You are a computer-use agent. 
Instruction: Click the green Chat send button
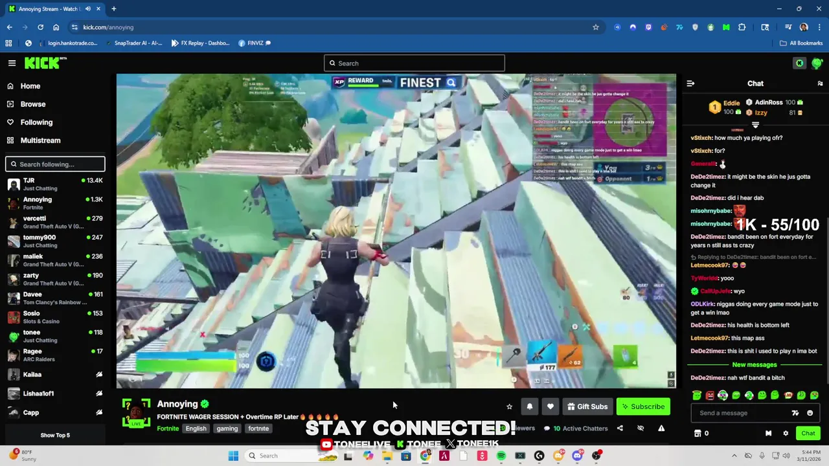[808, 434]
